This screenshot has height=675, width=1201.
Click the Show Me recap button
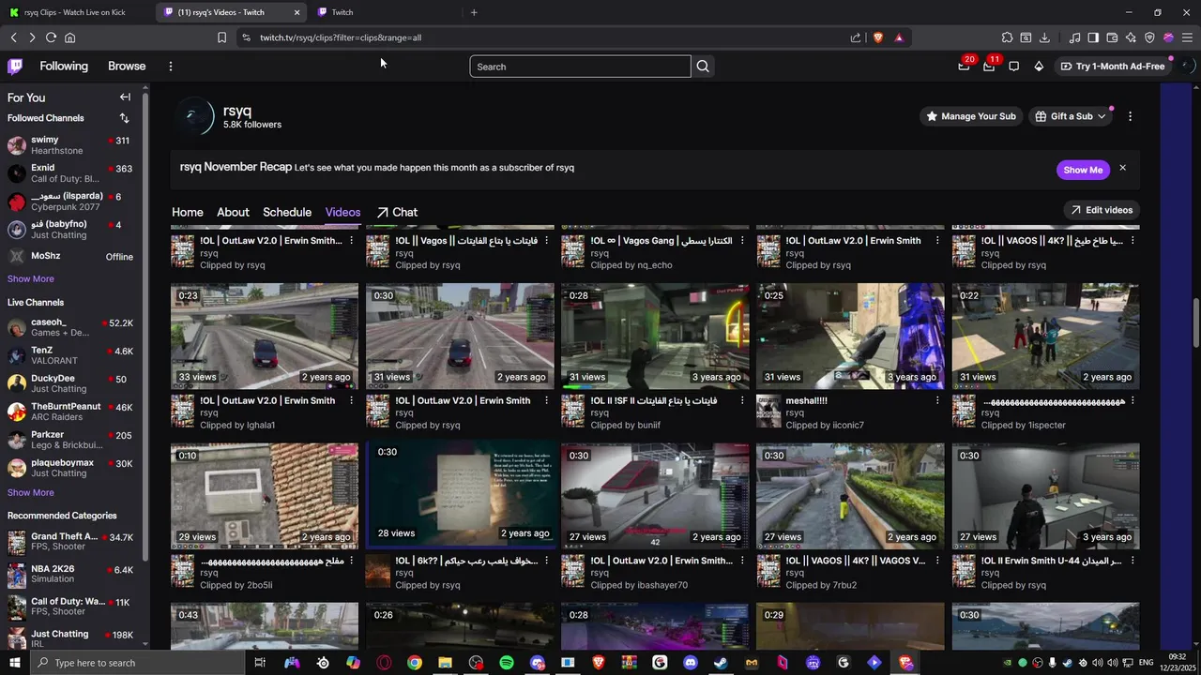(1083, 170)
